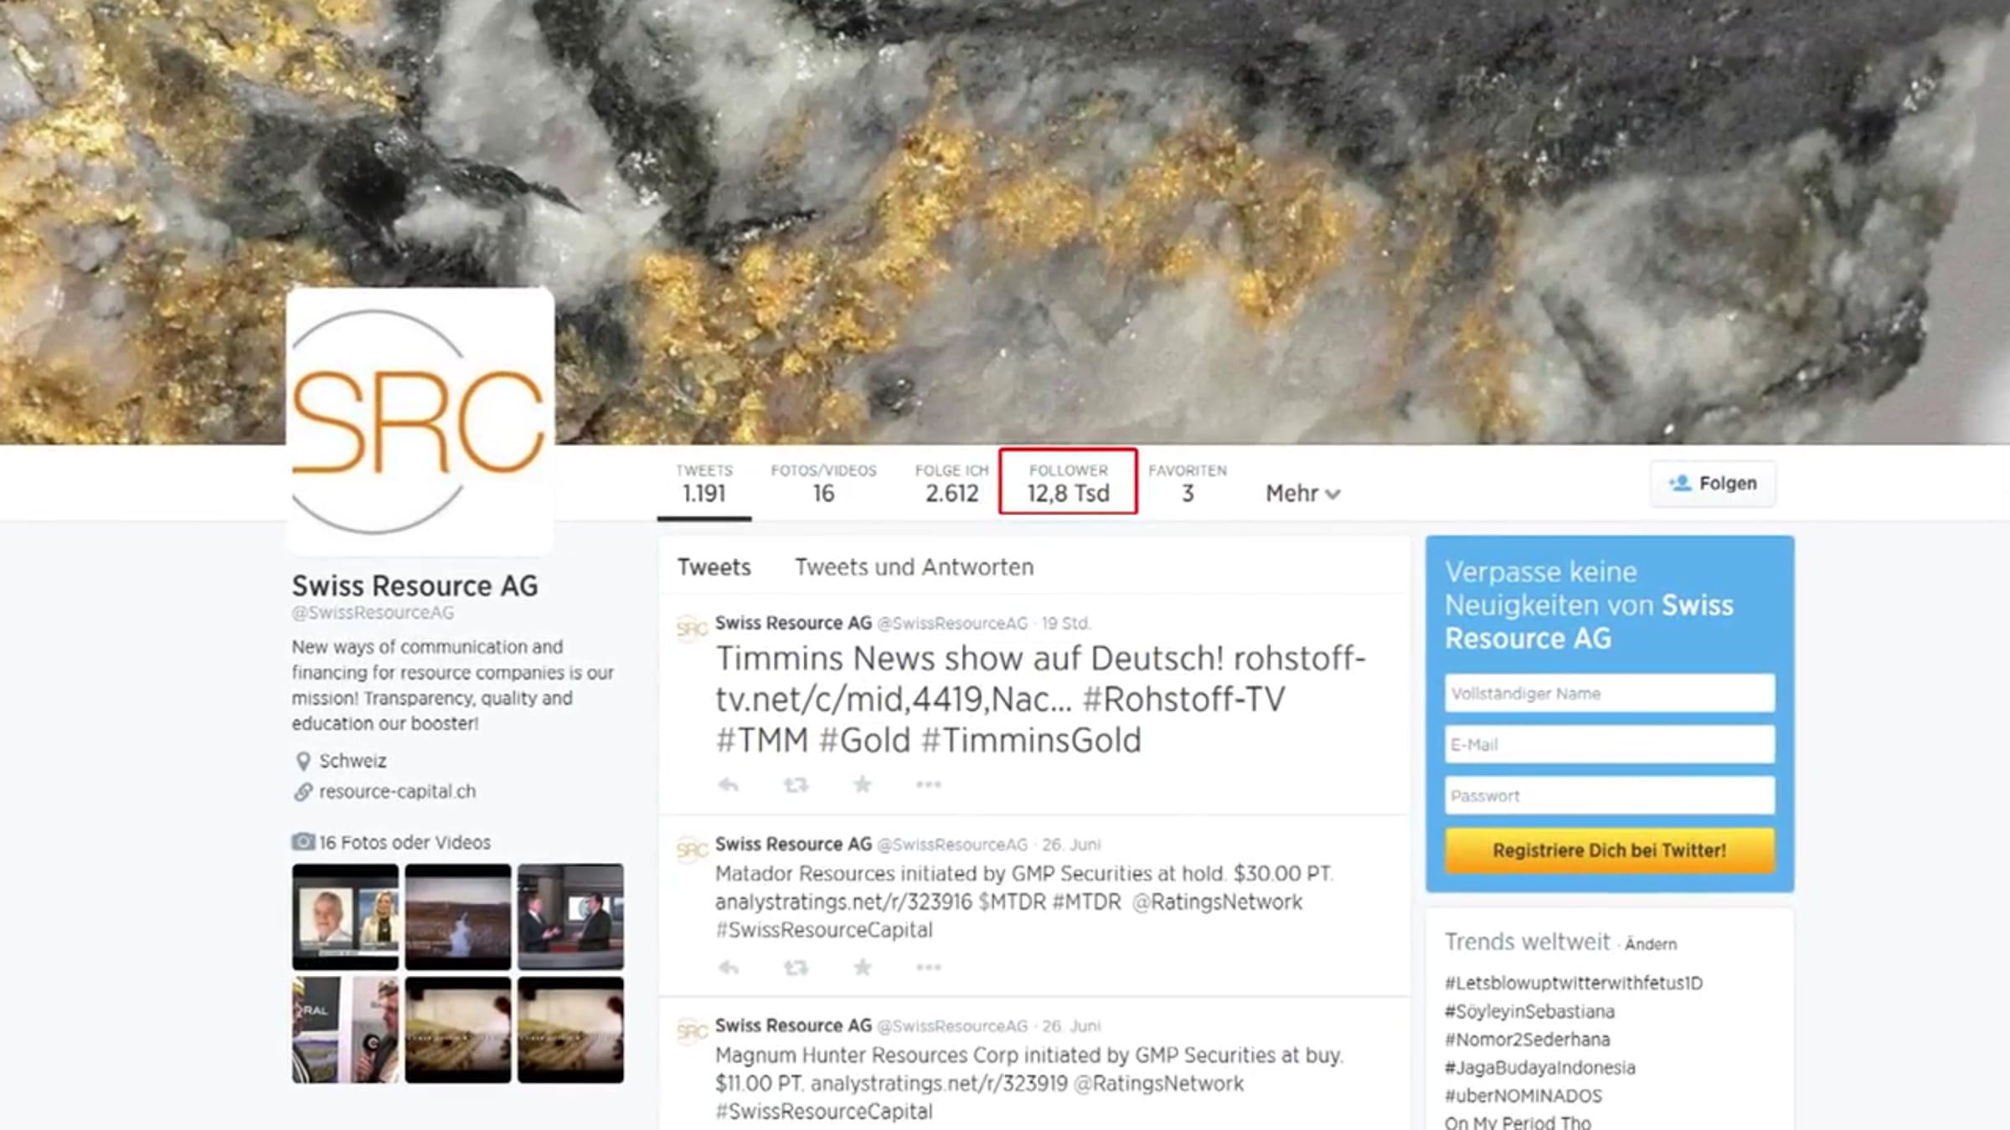Open trend #SöyleyinSebastiana
2010x1130 pixels.
(x=1529, y=1012)
